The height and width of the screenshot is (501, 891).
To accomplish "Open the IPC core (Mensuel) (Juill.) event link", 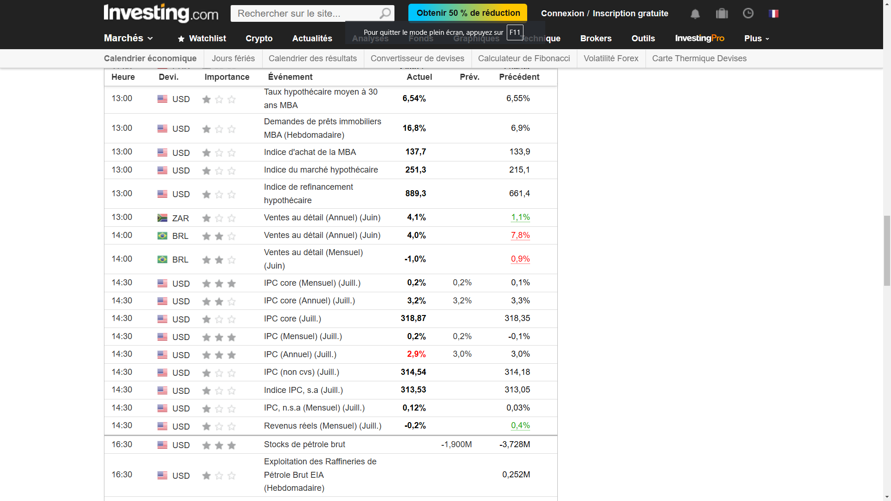I will pos(312,283).
